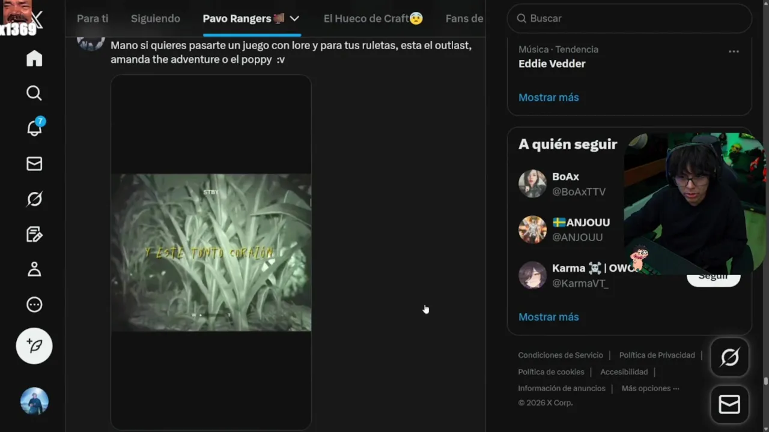Open Messages envelope icon in sidebar
The height and width of the screenshot is (432, 769).
click(x=34, y=164)
